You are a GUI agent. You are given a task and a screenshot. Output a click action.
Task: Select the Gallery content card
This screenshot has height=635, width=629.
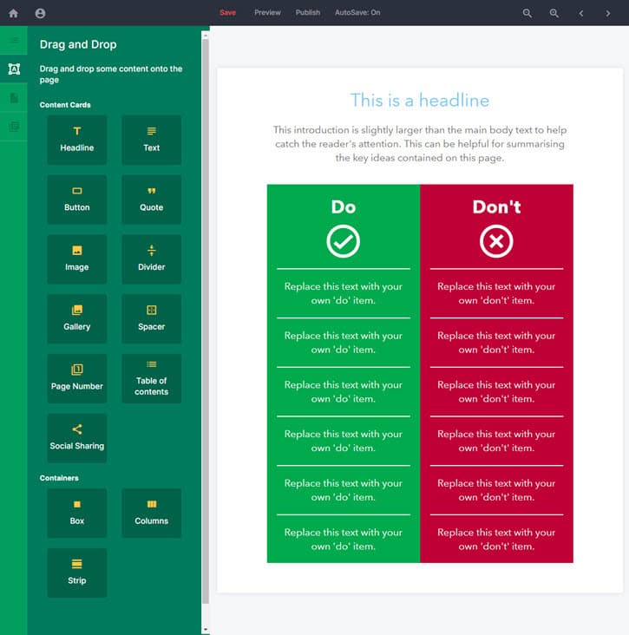[77, 318]
